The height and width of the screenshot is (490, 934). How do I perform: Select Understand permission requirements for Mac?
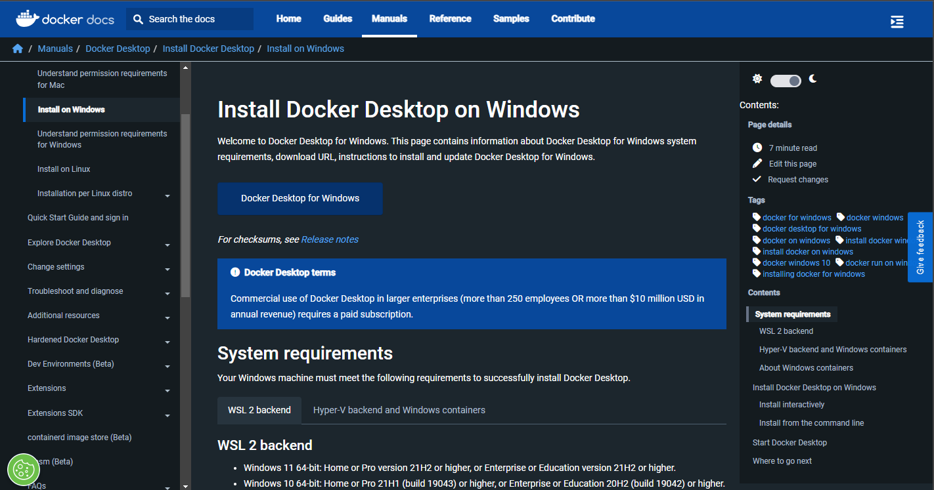102,79
